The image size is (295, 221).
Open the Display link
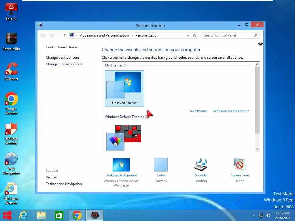point(51,177)
